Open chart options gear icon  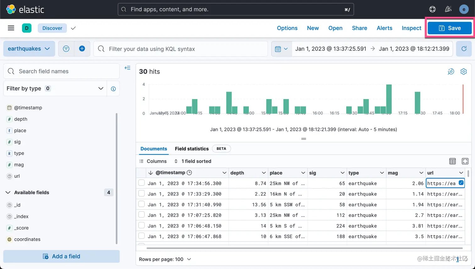click(x=464, y=71)
